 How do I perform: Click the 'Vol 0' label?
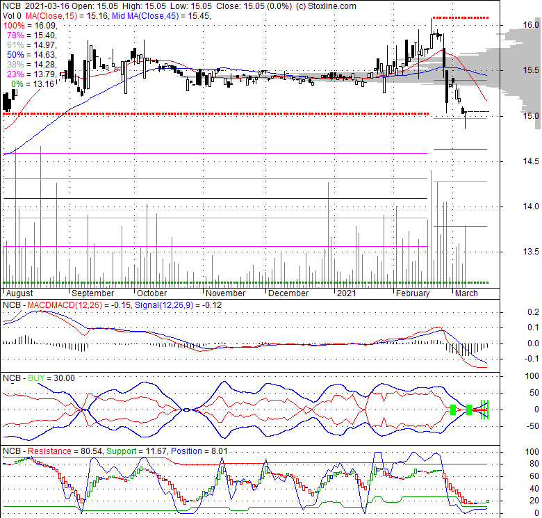coord(12,16)
